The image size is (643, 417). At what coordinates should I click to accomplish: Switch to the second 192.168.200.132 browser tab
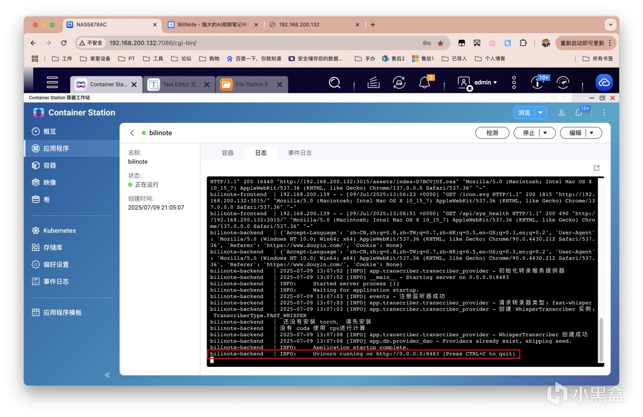point(315,25)
